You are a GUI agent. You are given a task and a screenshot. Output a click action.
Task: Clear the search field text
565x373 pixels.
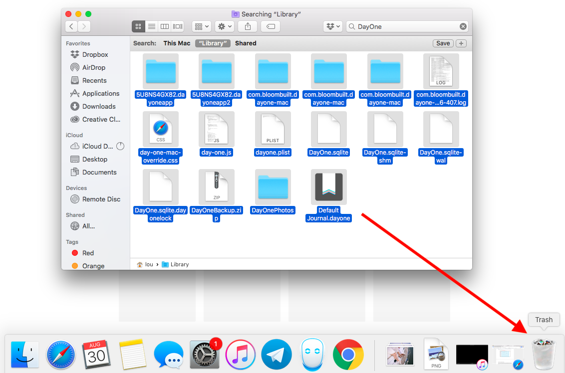coord(463,26)
